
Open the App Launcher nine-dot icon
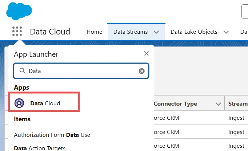pyautogui.click(x=17, y=32)
